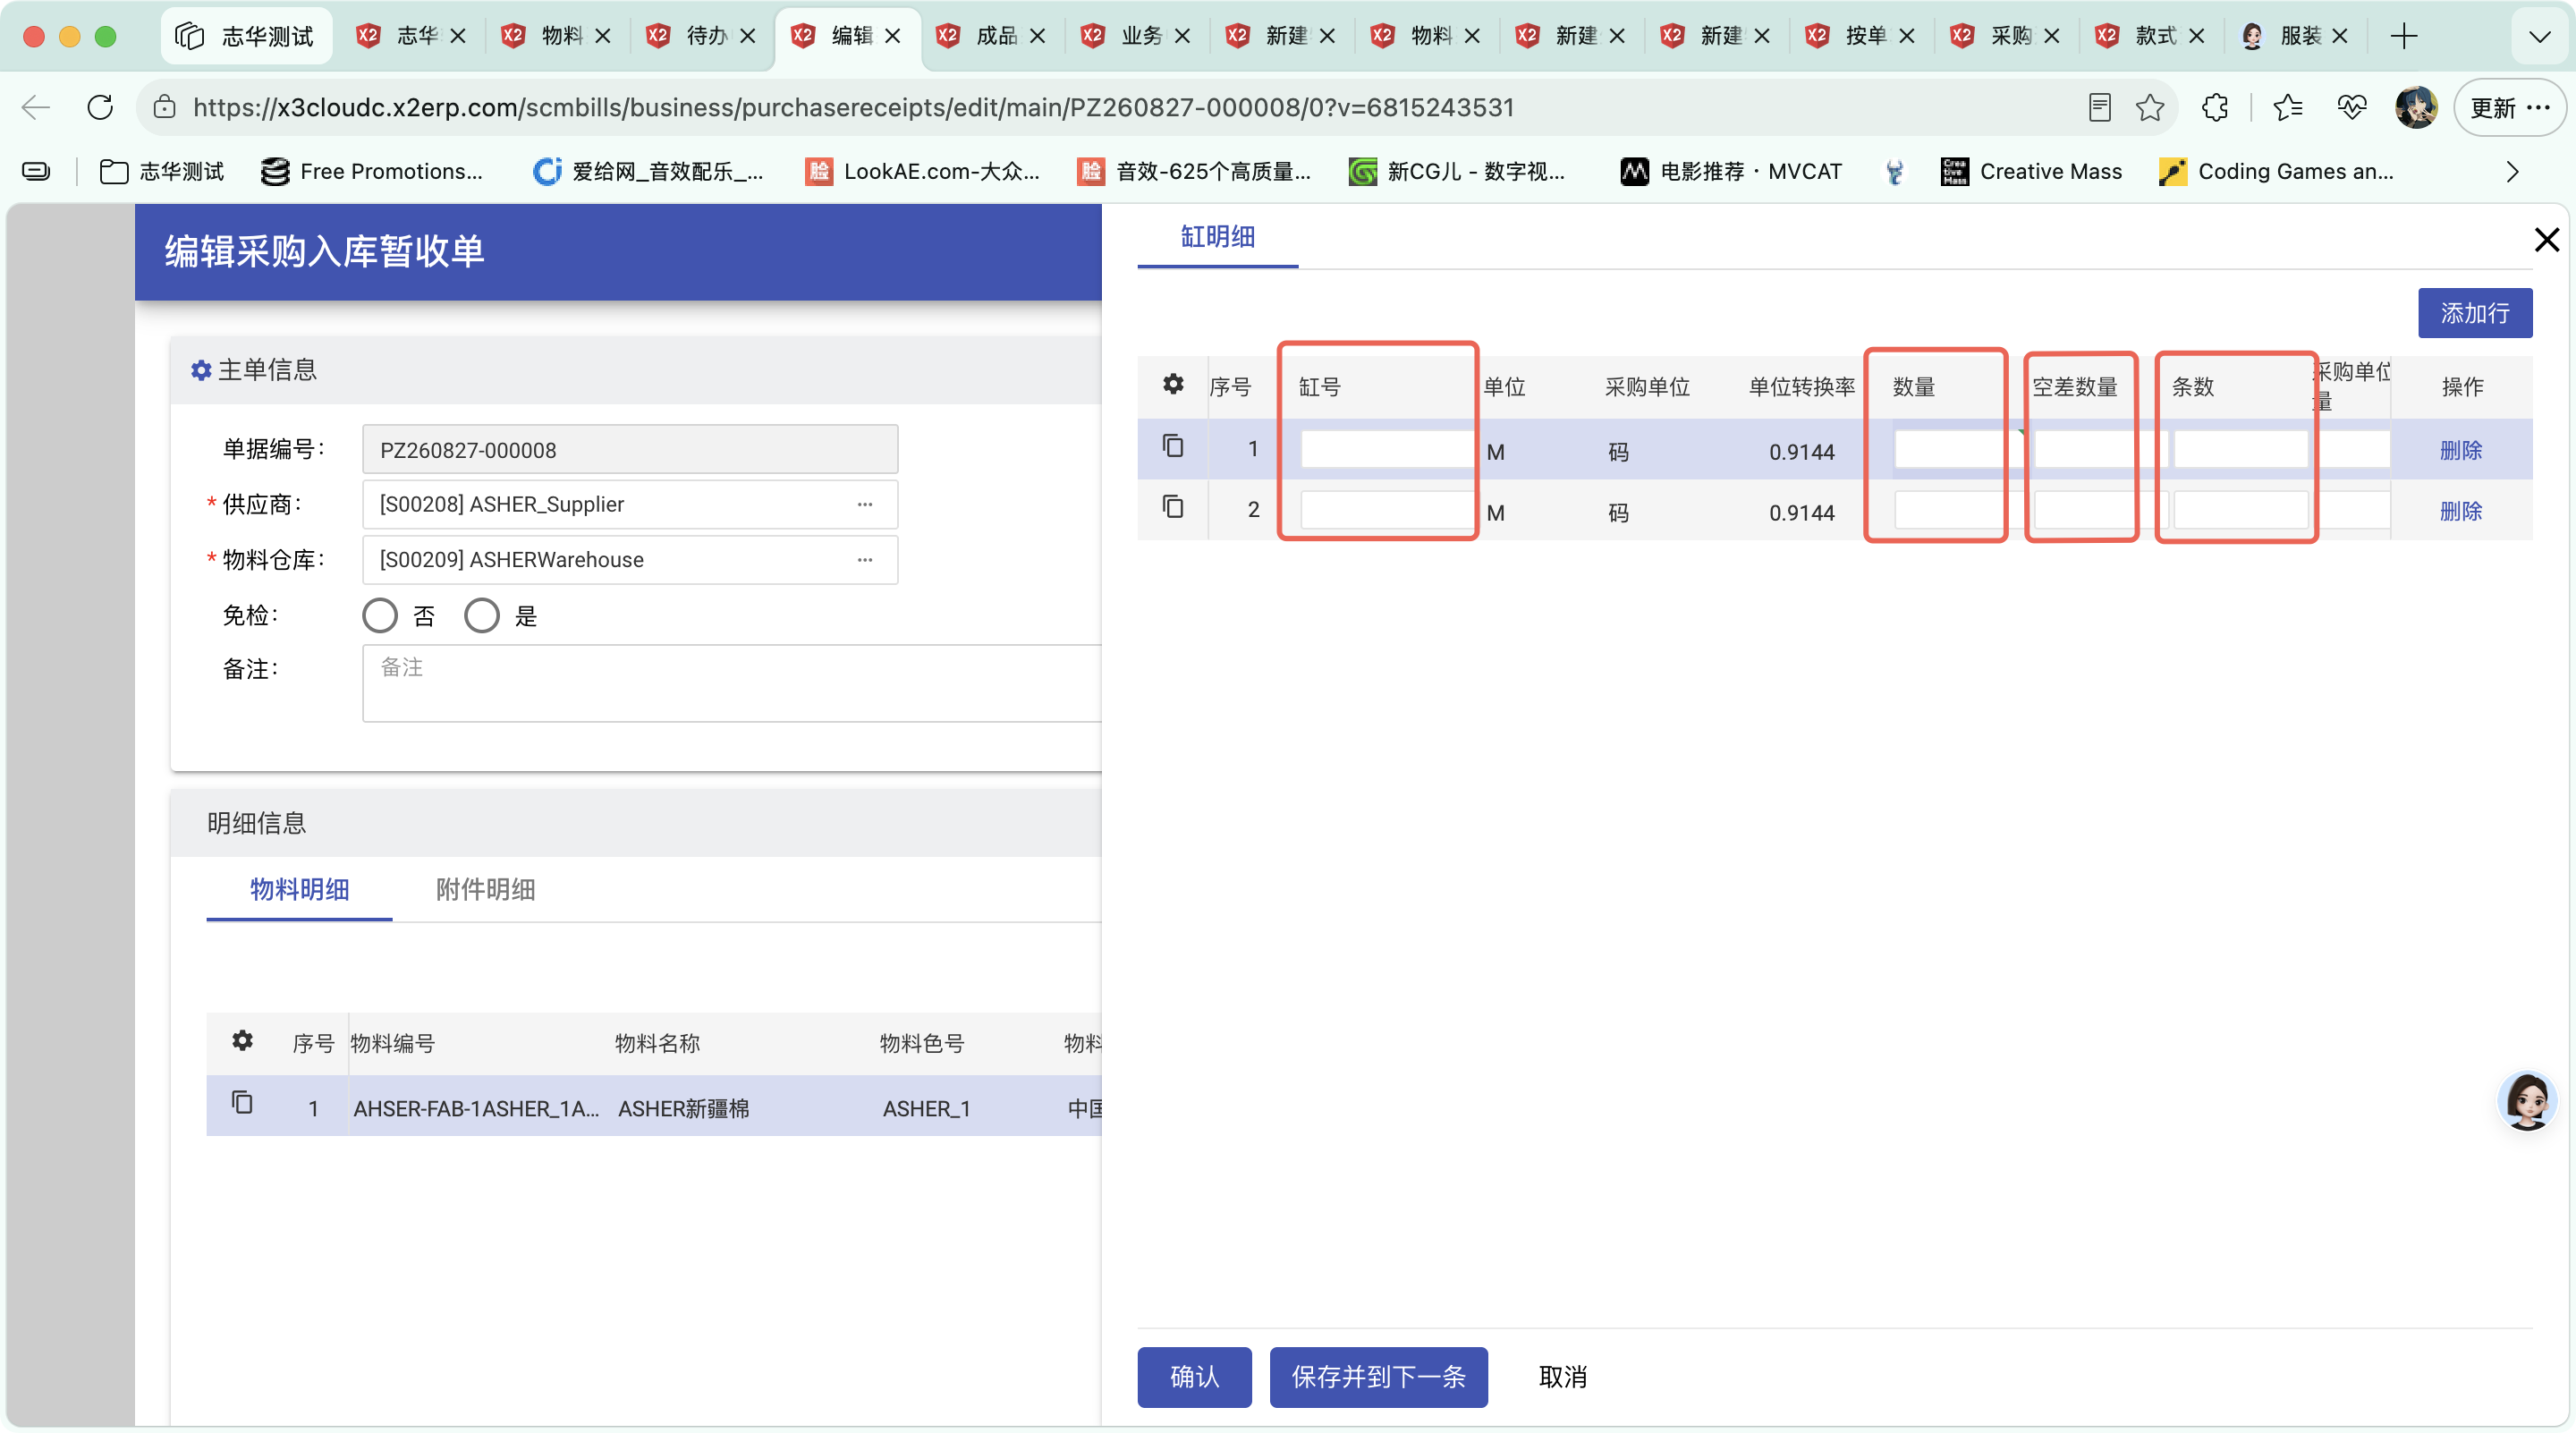Open the favorites list icon

click(2288, 107)
